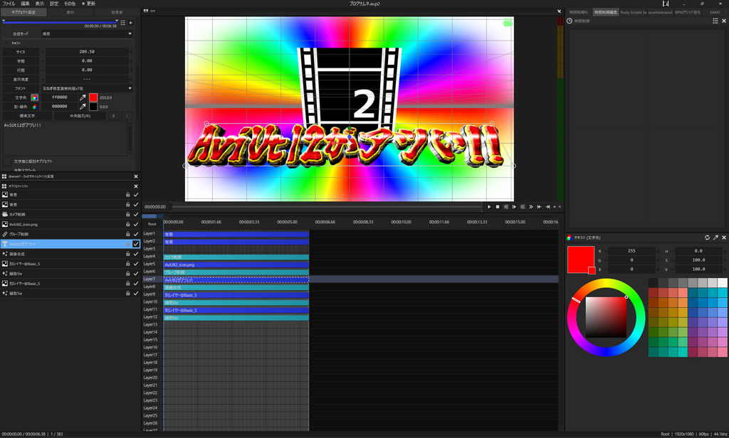
Task: Collapse the テキスト section chevron
Action: point(6,43)
